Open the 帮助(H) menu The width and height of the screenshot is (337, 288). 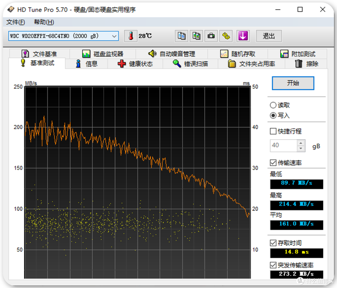[44, 22]
